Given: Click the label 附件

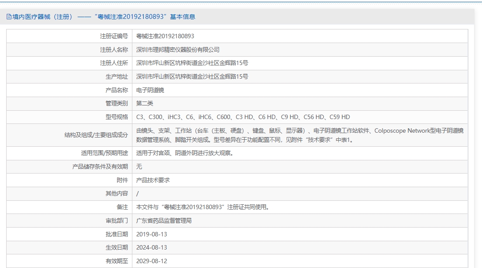Looking at the screenshot, I should tap(122, 180).
